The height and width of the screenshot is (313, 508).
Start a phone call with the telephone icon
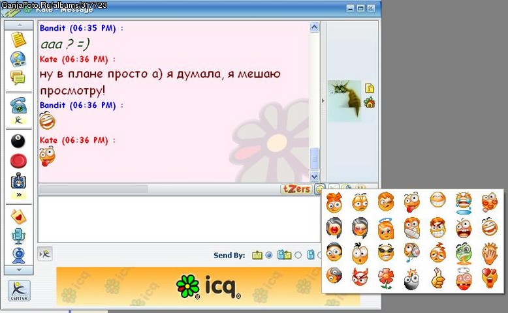pyautogui.click(x=18, y=106)
